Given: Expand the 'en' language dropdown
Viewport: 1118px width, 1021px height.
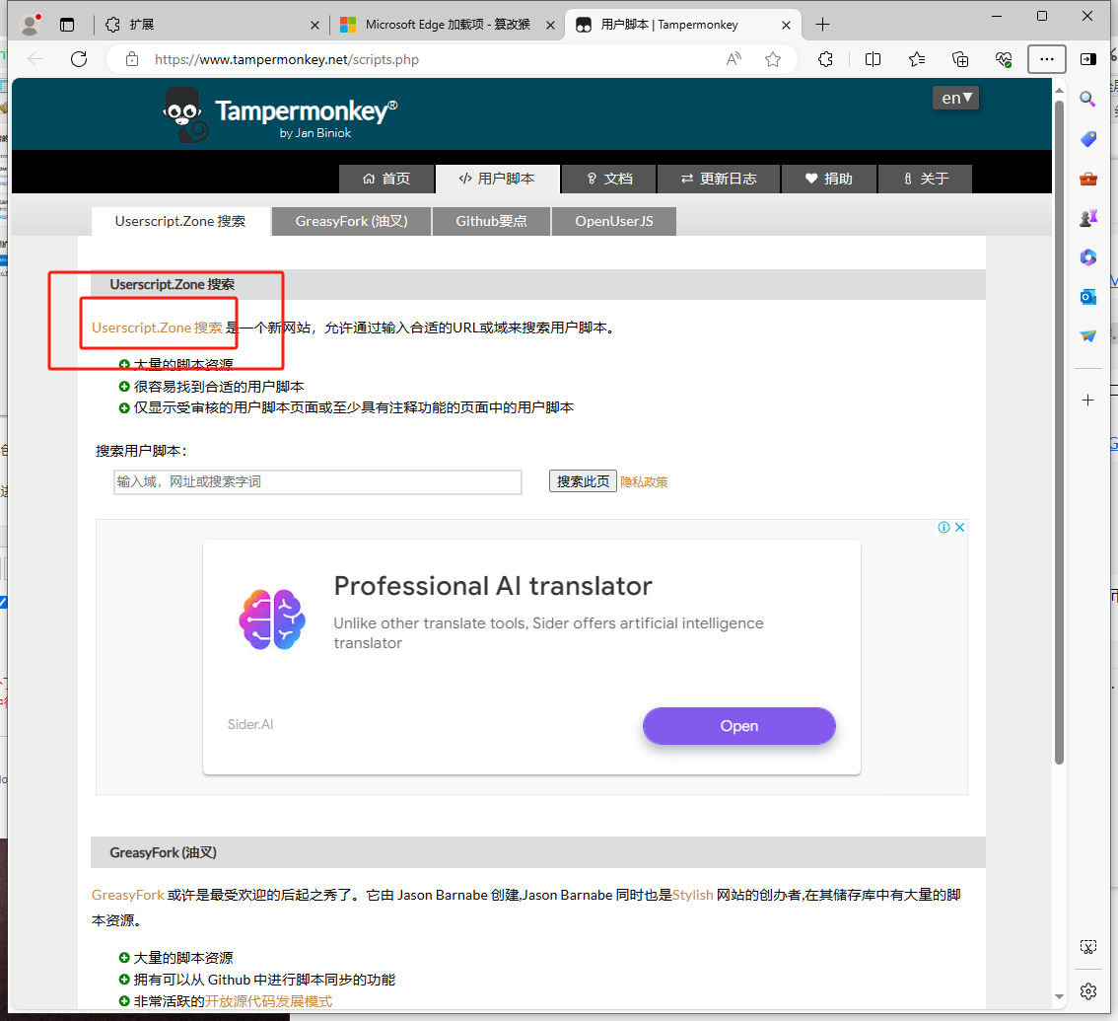Looking at the screenshot, I should (x=956, y=98).
